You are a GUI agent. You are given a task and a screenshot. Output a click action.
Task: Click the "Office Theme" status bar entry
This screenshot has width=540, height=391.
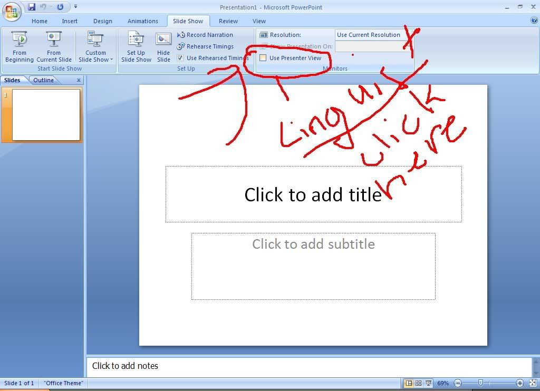[x=64, y=383]
